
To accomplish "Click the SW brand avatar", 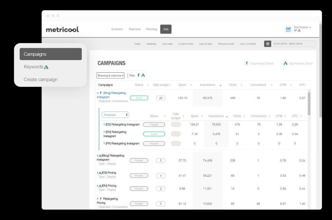I will tap(288, 29).
